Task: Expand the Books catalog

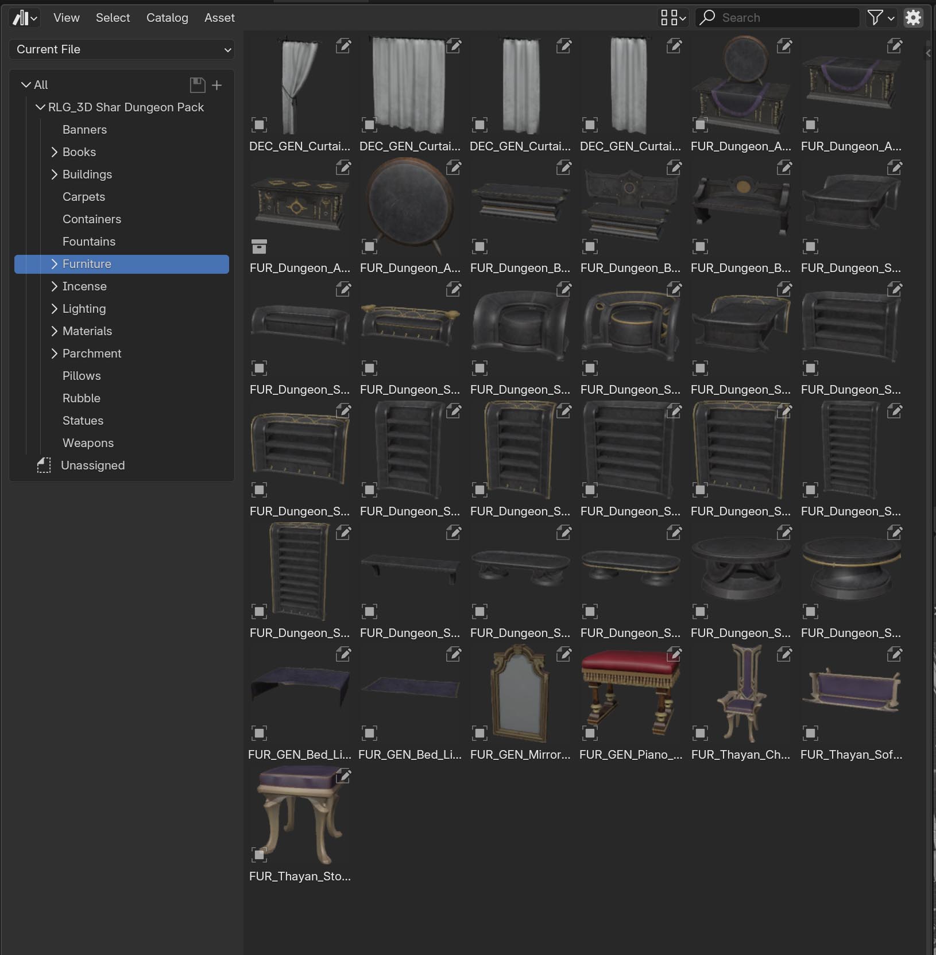Action: coord(55,152)
